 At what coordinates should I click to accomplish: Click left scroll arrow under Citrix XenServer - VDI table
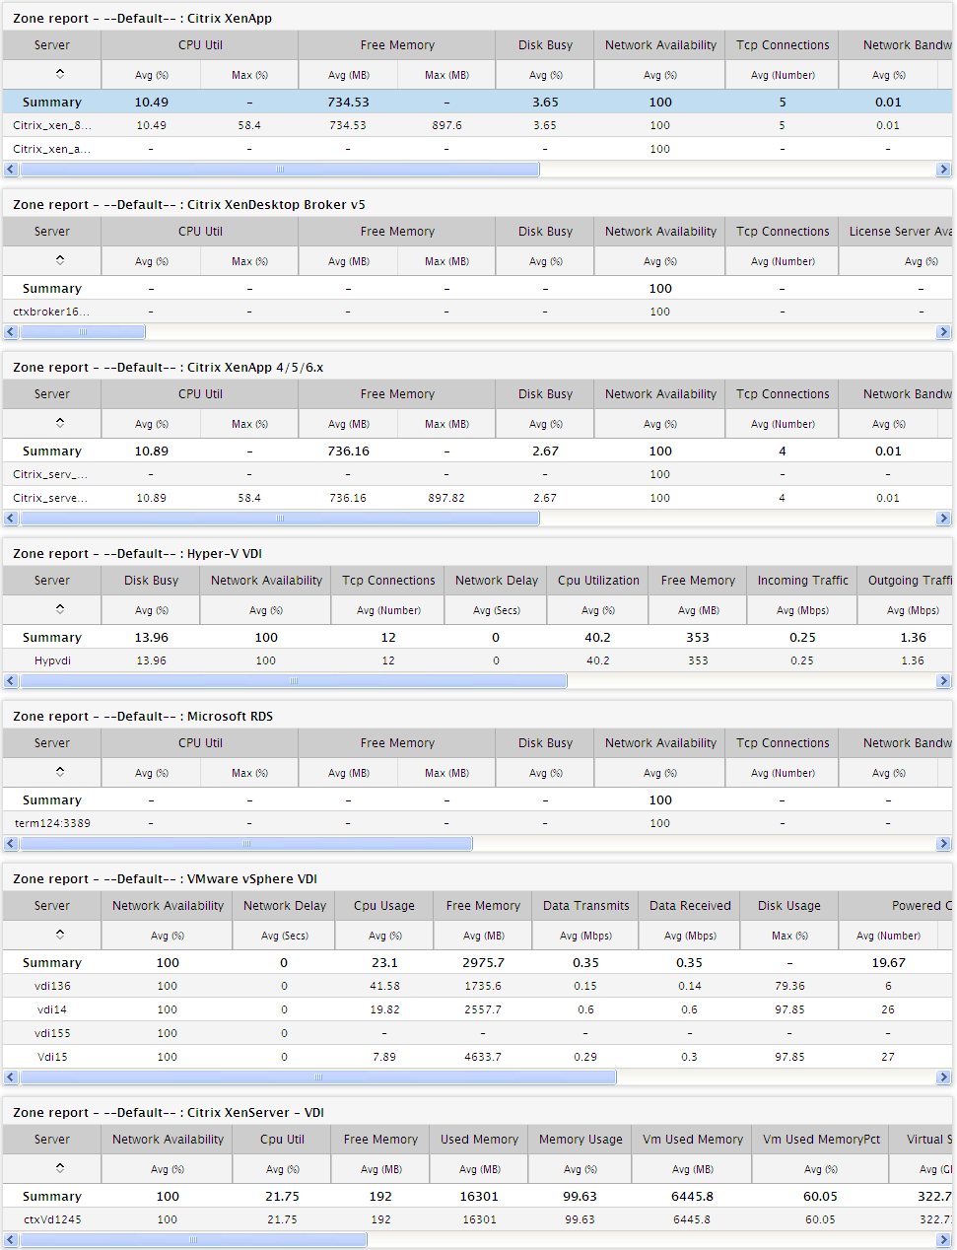12,1240
